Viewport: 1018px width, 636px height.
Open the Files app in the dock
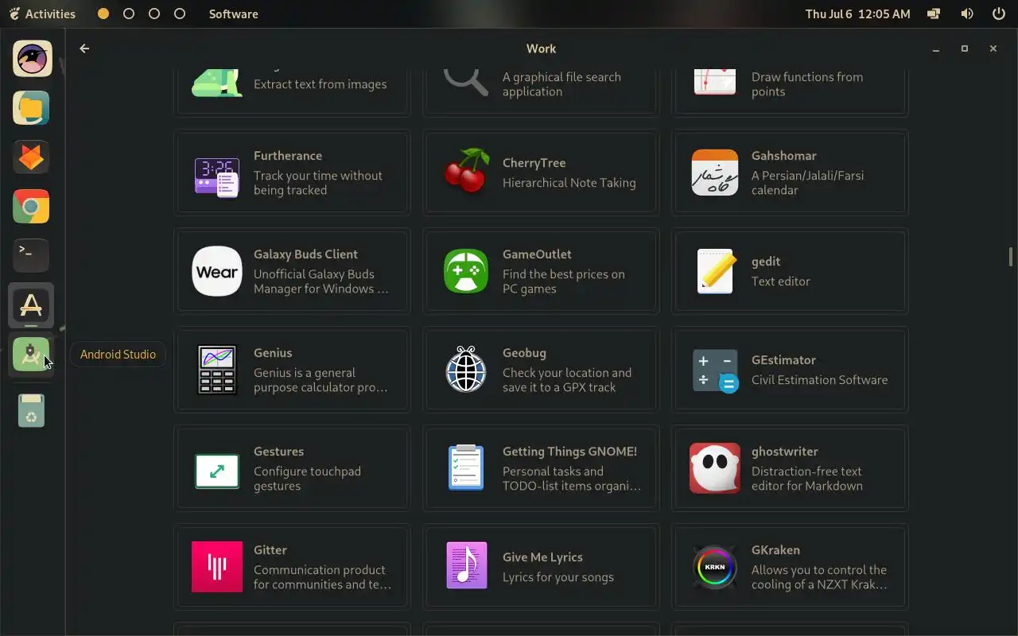pos(31,108)
